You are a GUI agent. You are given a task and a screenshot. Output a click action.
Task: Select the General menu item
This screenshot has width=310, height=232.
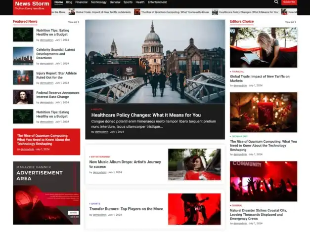pos(115,2)
